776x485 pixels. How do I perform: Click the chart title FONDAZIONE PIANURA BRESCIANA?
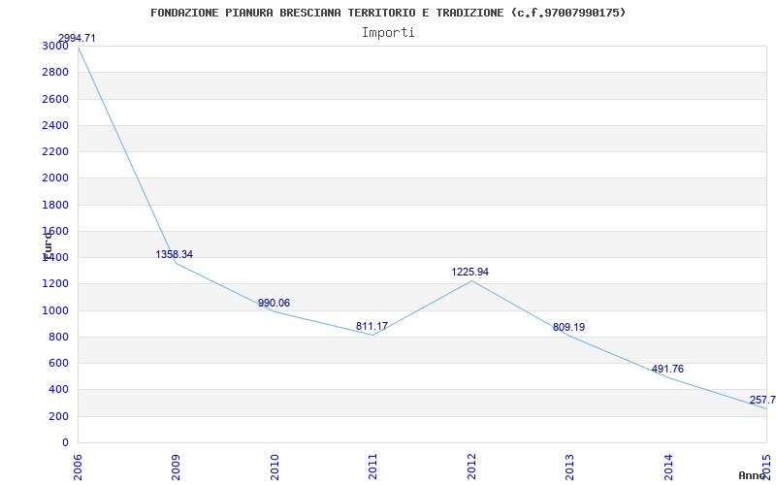pos(388,13)
